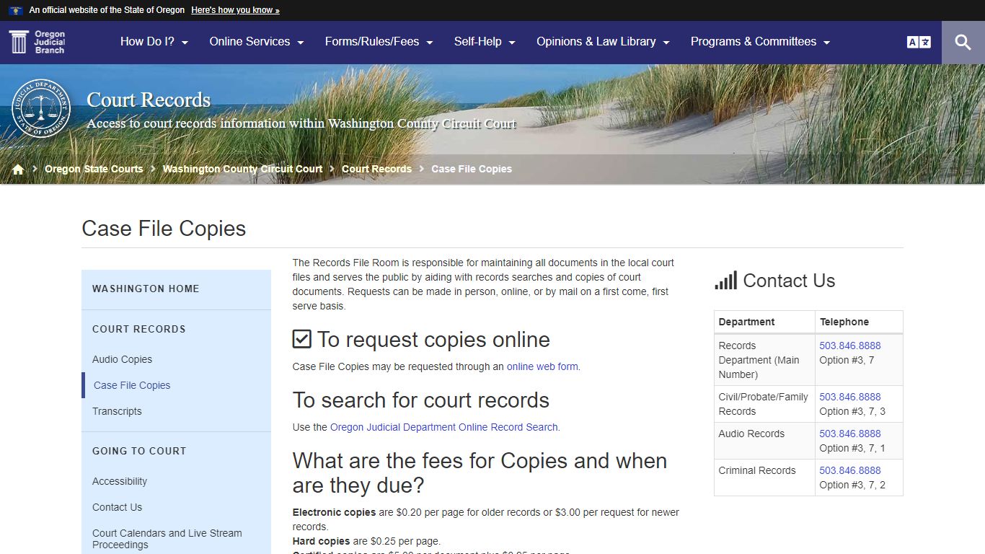The image size is (985, 554).
Task: Open Oregon Judicial Department Online Record Search
Action: [443, 427]
